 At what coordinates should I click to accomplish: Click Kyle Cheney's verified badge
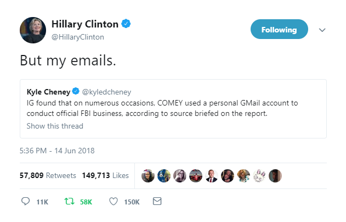77,91
